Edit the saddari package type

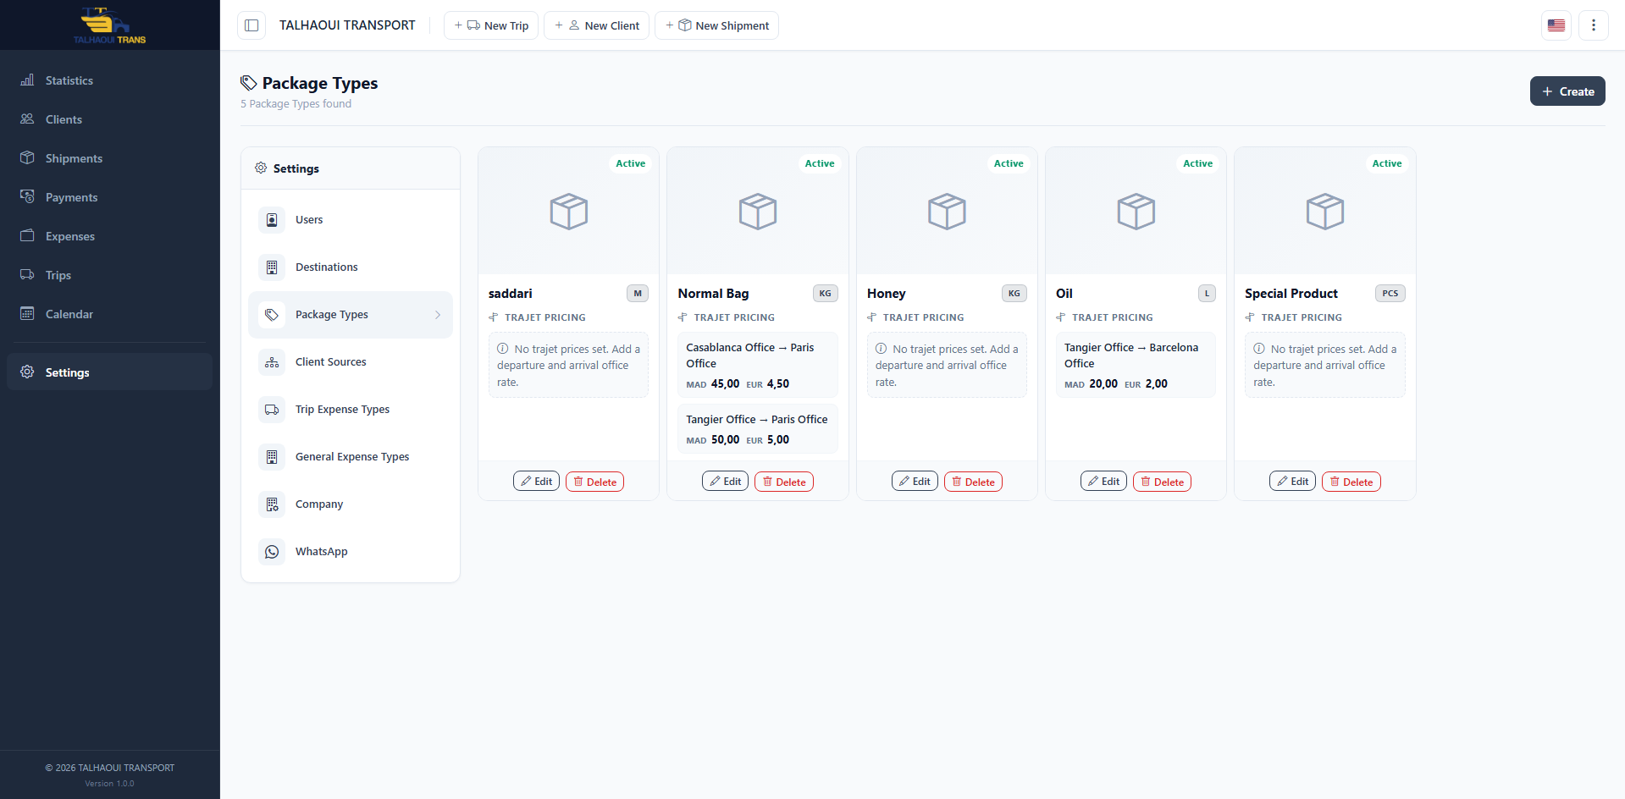(x=536, y=482)
